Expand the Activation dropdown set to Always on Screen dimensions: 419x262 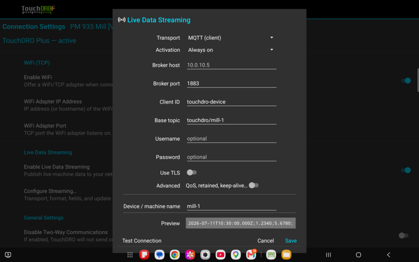[231, 50]
